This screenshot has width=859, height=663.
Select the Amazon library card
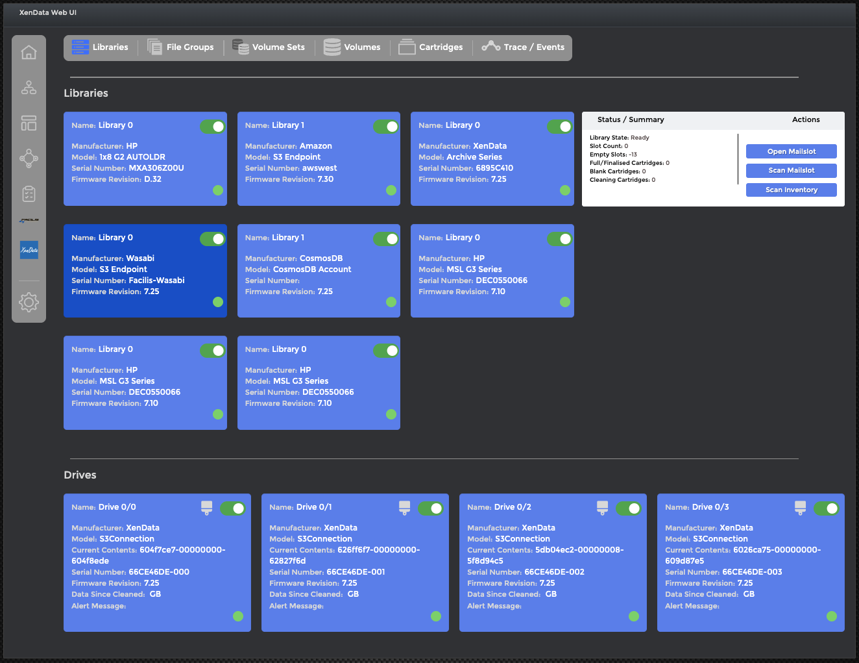pos(319,159)
